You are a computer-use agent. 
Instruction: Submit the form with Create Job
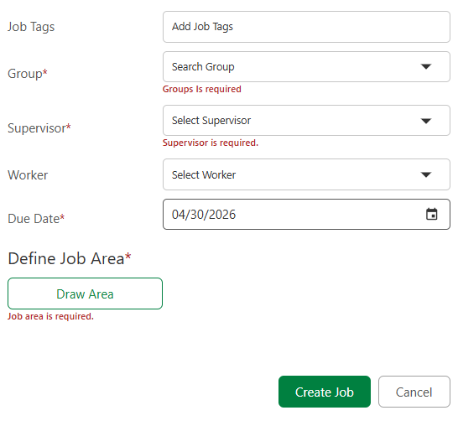point(325,392)
